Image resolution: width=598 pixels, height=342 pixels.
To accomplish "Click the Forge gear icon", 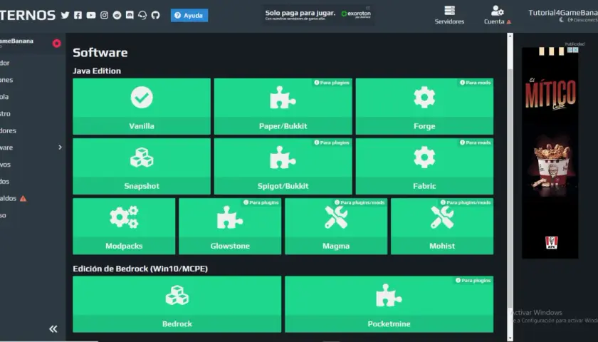I will click(424, 98).
